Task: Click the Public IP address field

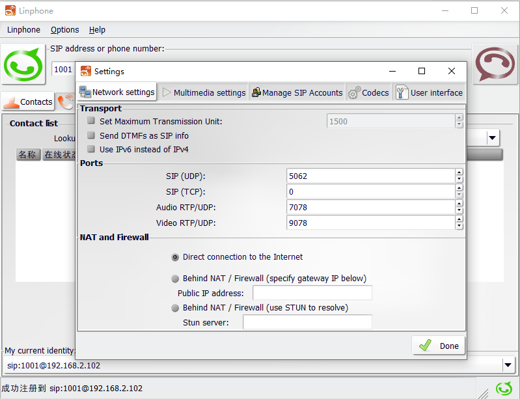Action: 312,293
